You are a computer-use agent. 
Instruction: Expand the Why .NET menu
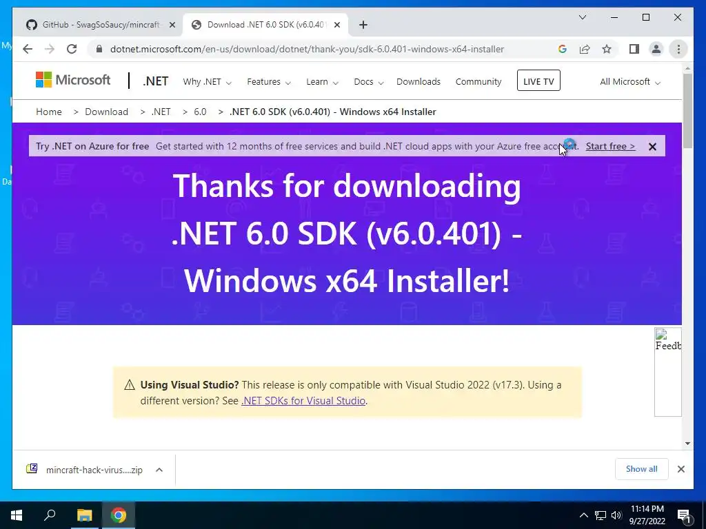(207, 82)
